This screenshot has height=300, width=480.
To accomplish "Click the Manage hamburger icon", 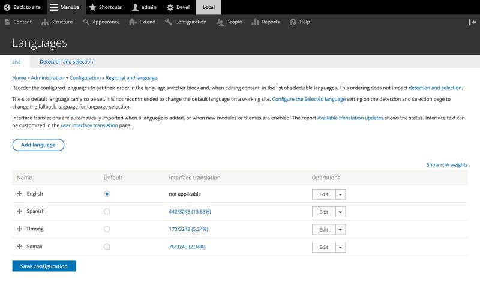I will pos(54,7).
